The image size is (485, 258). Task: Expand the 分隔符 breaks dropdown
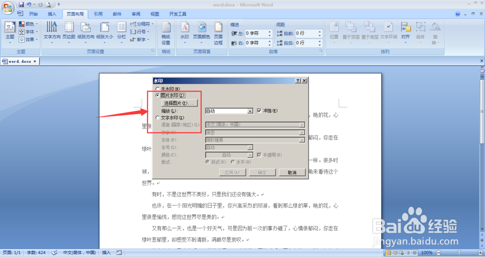(x=142, y=24)
